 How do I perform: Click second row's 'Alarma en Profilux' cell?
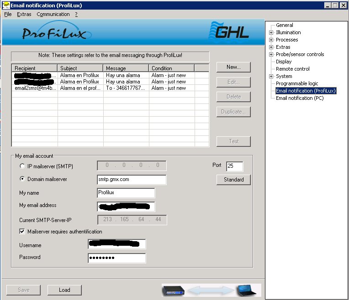pyautogui.click(x=80, y=82)
